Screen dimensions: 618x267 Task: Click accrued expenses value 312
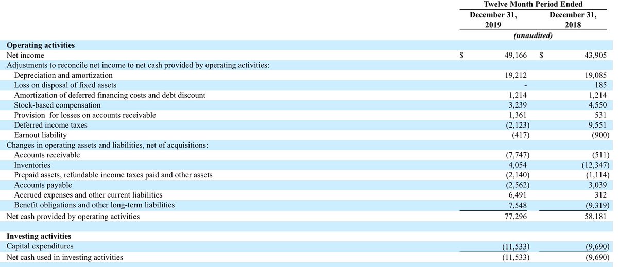click(600, 195)
